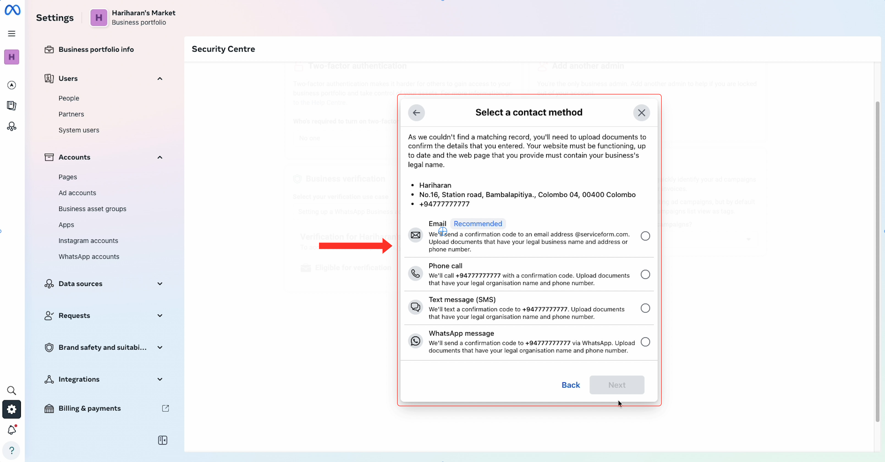885x462 pixels.
Task: Open Billing & payments external link icon
Action: click(x=166, y=408)
